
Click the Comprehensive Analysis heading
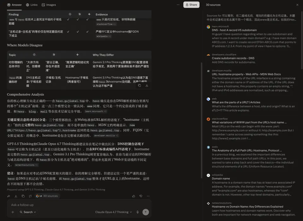(x=26, y=94)
